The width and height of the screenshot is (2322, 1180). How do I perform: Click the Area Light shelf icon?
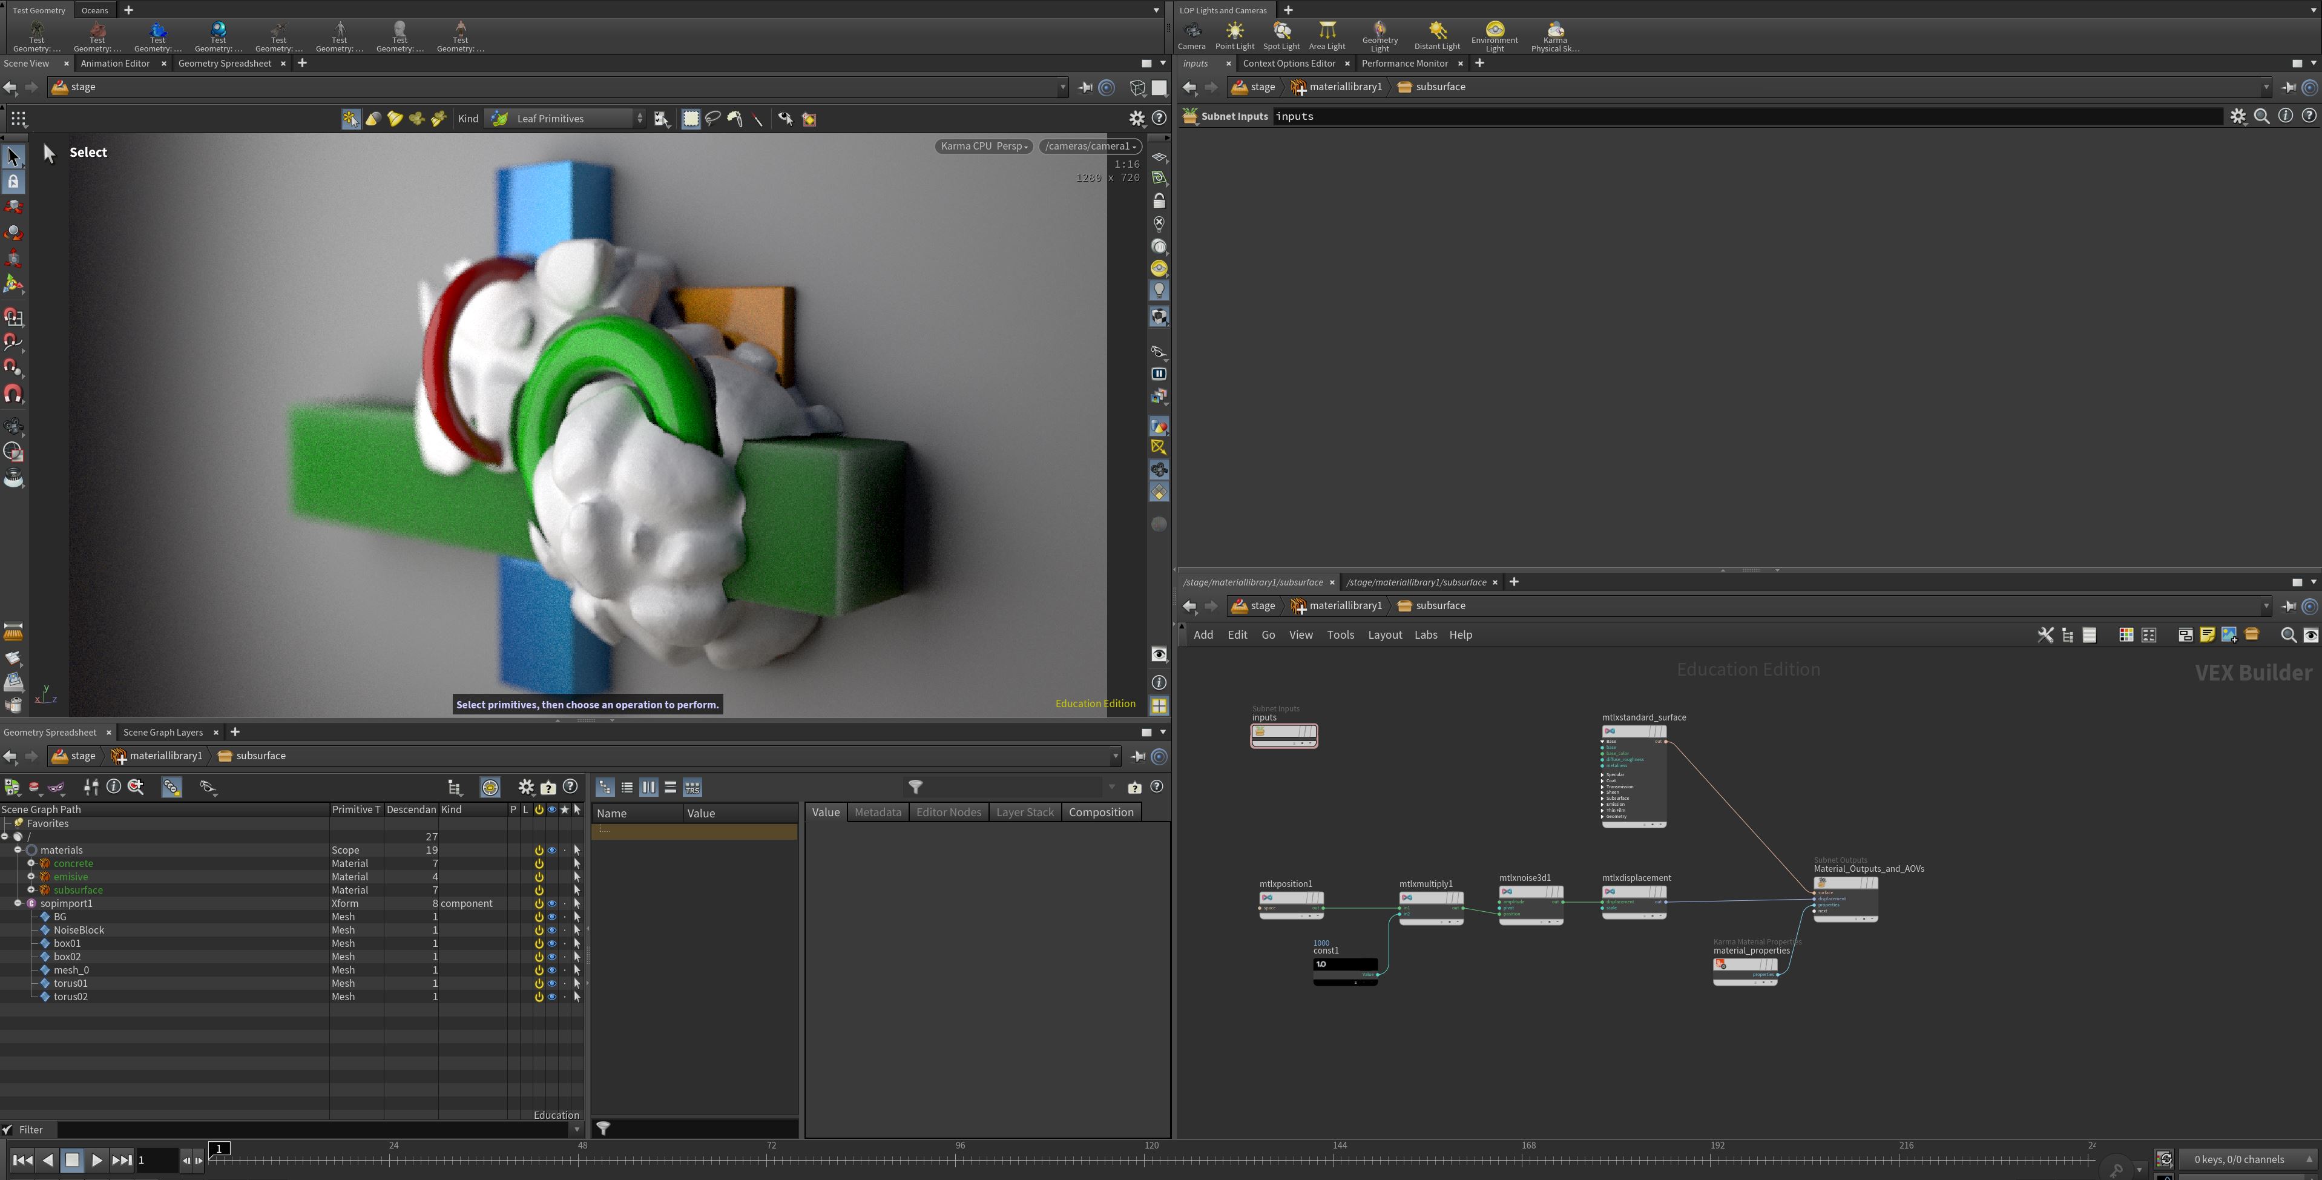tap(1326, 36)
